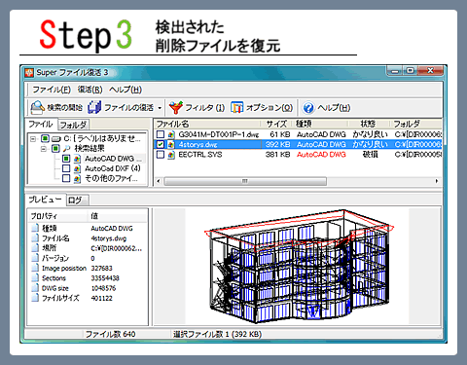Image resolution: width=467 pixels, height=365 pixels.
Task: Click the バージョン property row icon
Action: point(35,258)
